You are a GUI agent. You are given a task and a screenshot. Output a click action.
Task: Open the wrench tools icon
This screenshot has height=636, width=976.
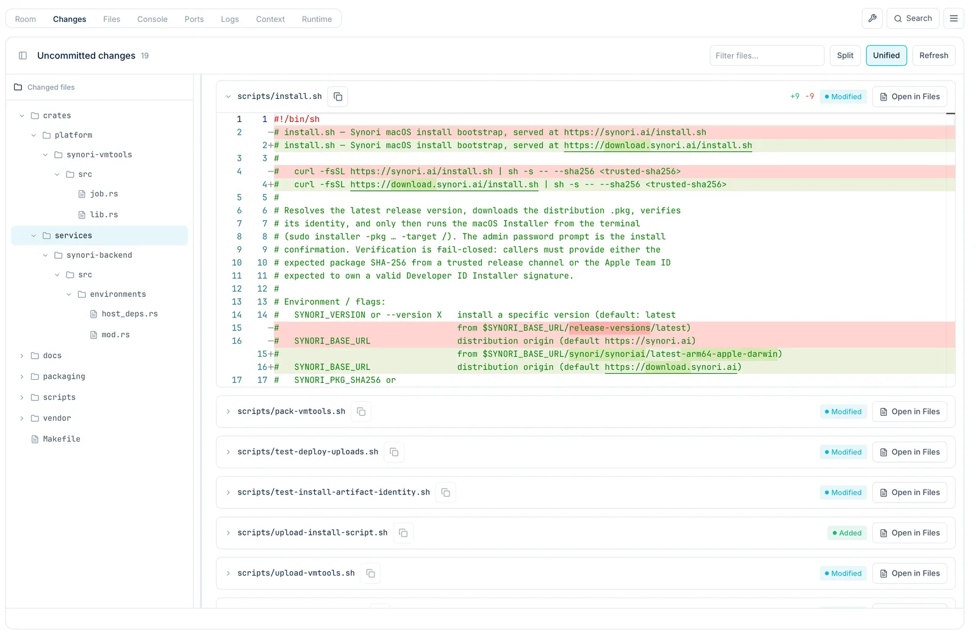click(872, 18)
